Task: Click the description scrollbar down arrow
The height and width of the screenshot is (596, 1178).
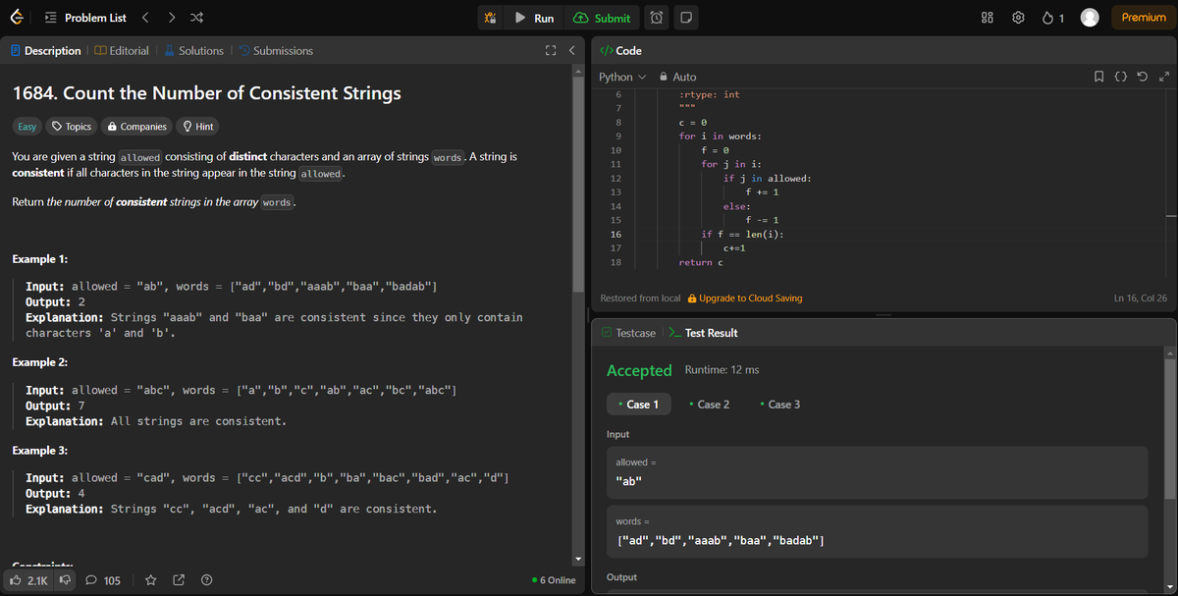Action: [x=577, y=560]
